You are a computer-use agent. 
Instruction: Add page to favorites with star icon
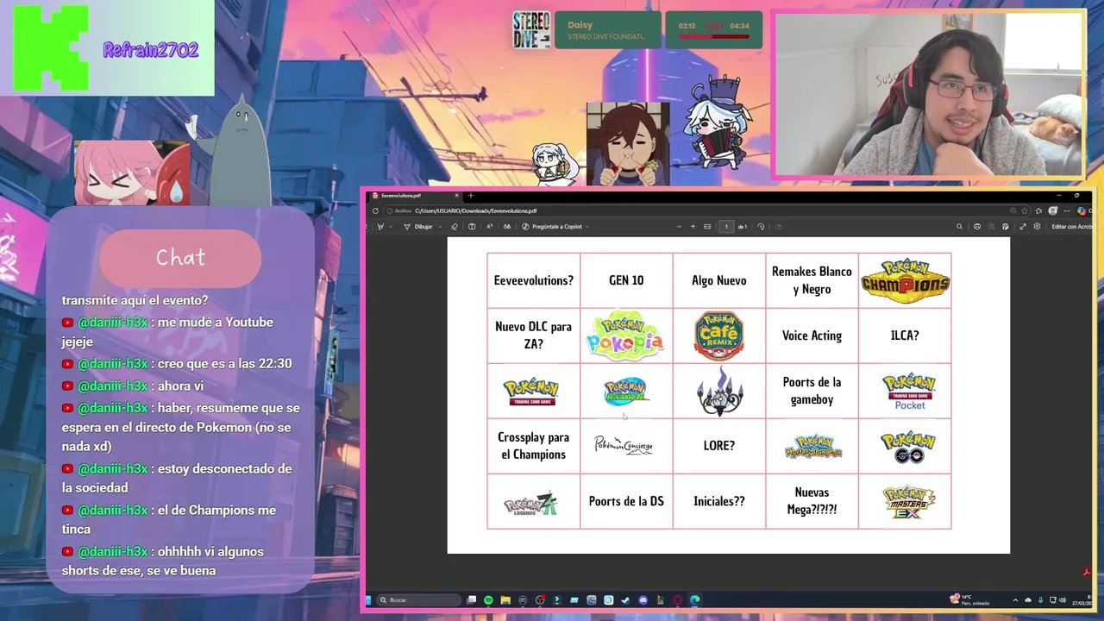coord(1025,210)
